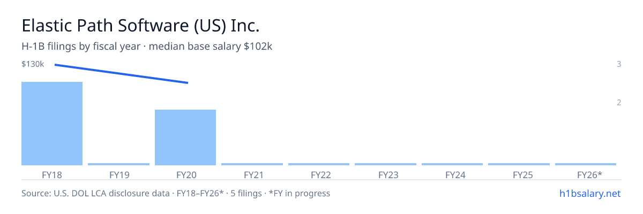Click the FY26* axis label
The width and height of the screenshot is (643, 214).
[x=589, y=174]
